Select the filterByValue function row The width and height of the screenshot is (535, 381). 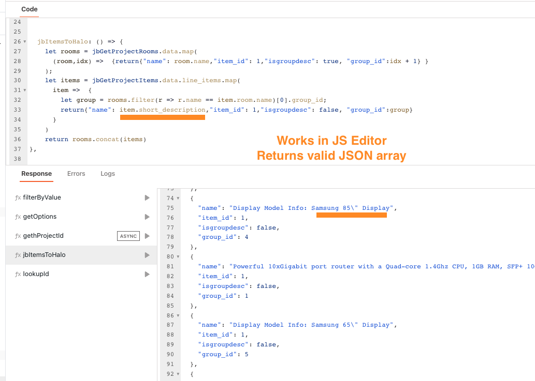click(x=81, y=198)
